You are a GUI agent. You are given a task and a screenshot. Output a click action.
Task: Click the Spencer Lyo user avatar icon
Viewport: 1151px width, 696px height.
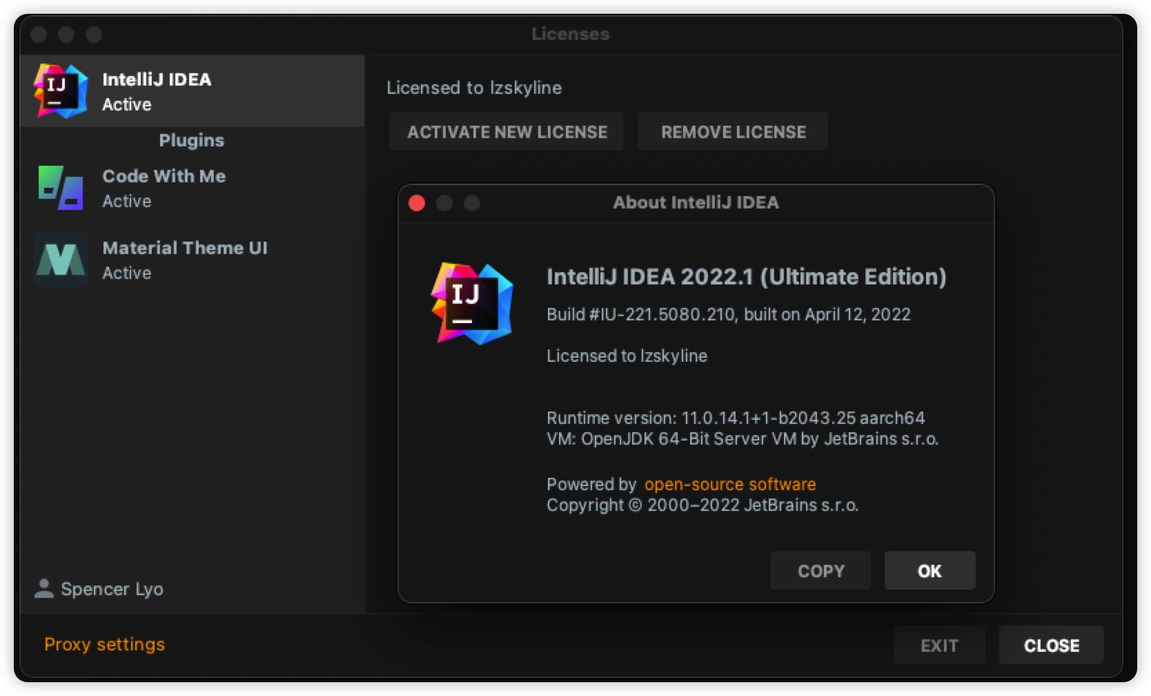pos(44,588)
